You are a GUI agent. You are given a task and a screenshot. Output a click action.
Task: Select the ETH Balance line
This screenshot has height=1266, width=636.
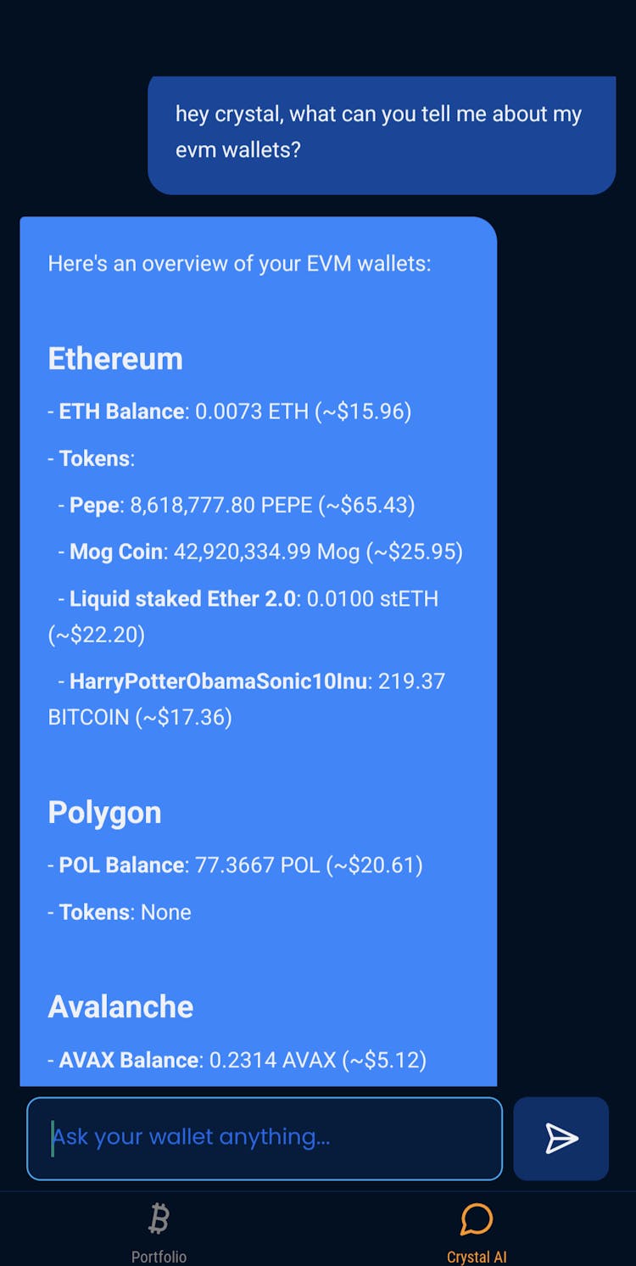(230, 412)
